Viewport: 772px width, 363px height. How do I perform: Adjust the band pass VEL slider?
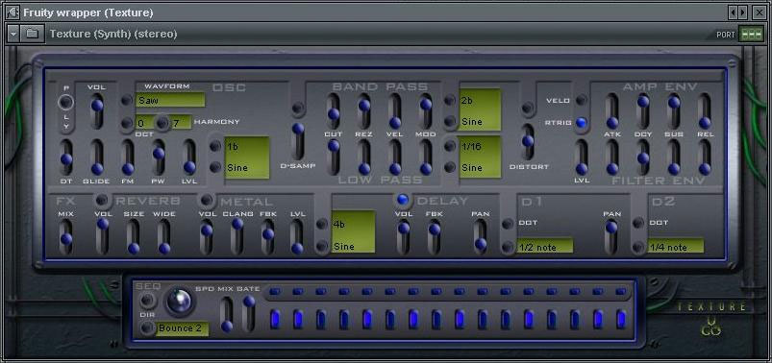click(x=395, y=111)
